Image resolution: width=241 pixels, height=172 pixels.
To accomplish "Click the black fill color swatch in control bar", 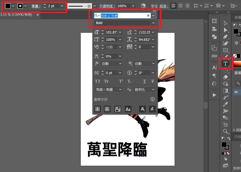I will [x=8, y=6].
